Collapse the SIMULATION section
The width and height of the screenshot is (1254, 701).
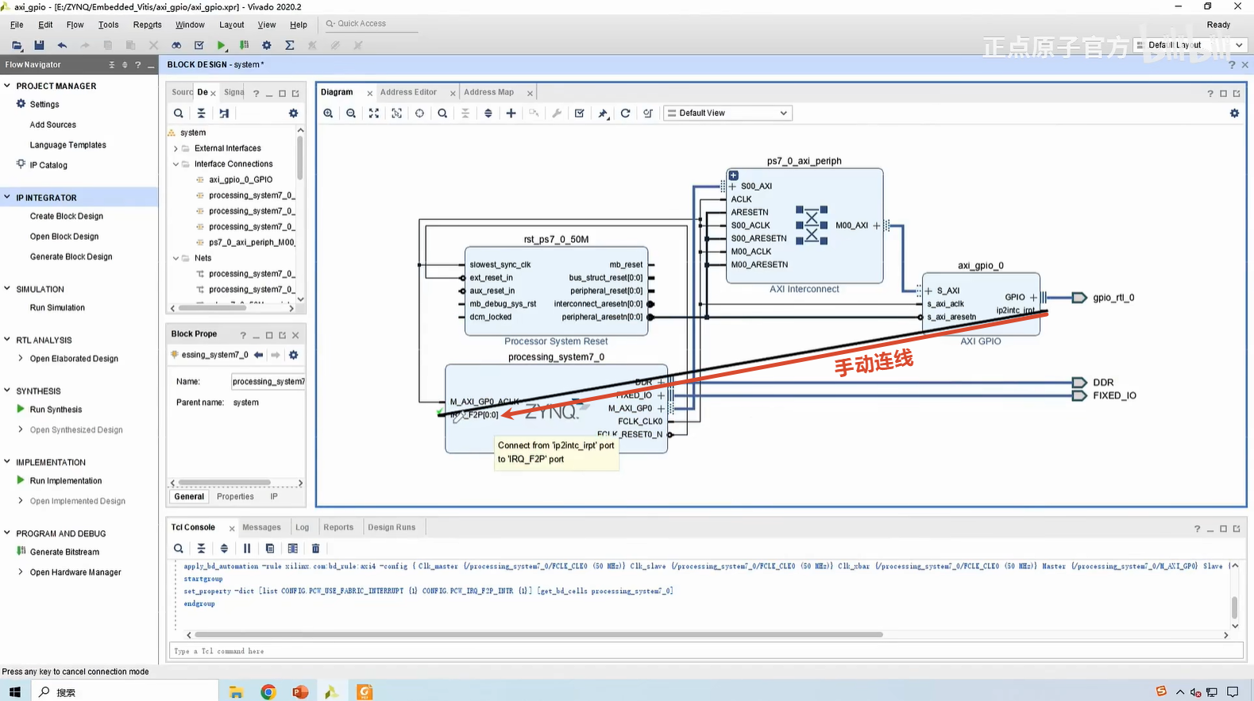7,289
